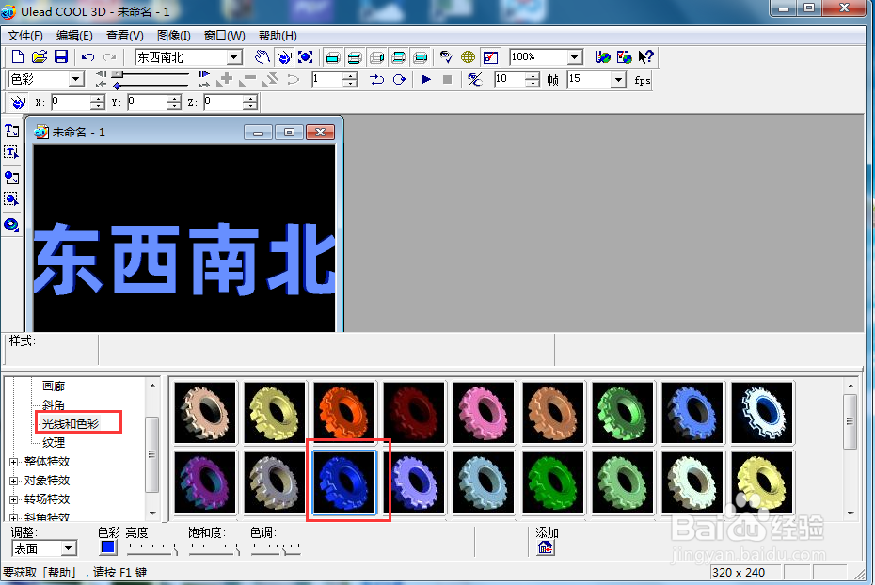Screen dimensions: 875x585
Task: Expand the 整体特效 tree node
Action: click(14, 463)
